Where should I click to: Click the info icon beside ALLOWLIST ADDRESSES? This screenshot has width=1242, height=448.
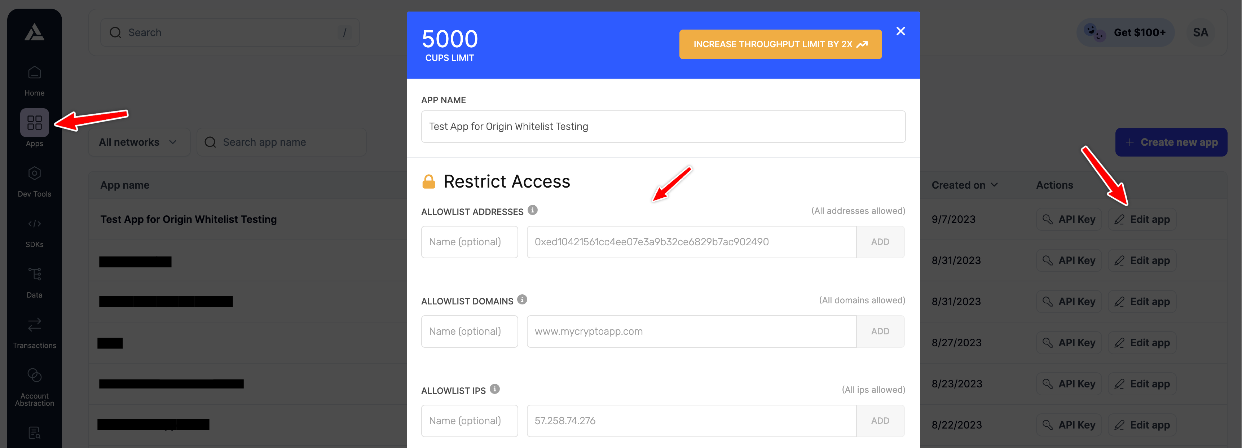pos(532,210)
